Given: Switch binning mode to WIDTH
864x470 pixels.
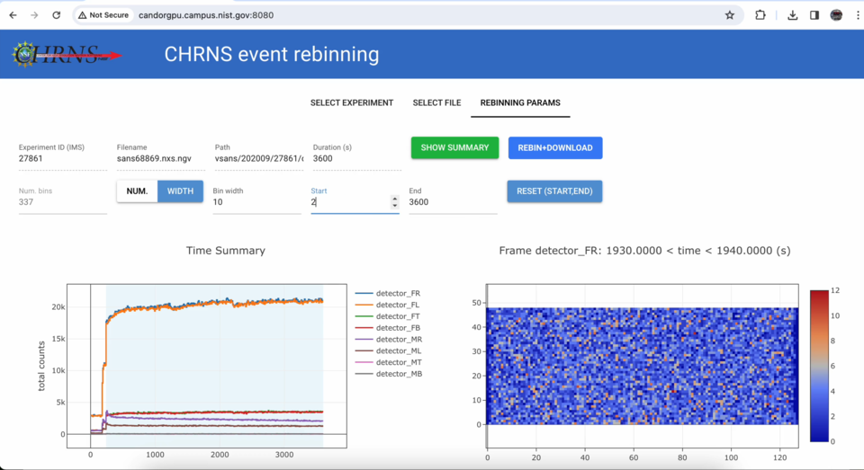Looking at the screenshot, I should pyautogui.click(x=180, y=191).
